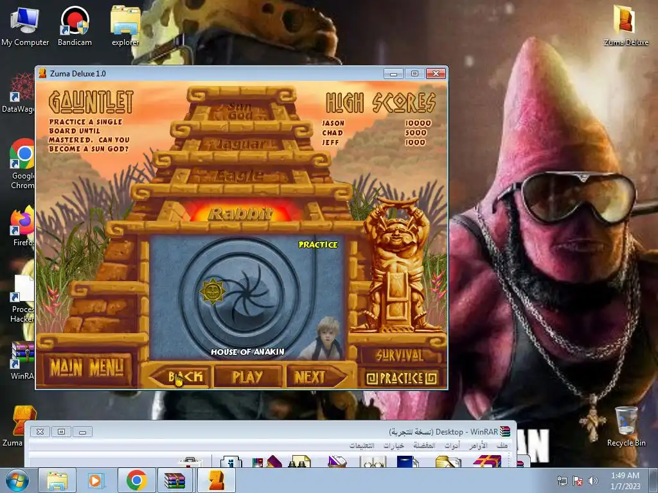Click the House of Anakin level preview

pos(247,298)
